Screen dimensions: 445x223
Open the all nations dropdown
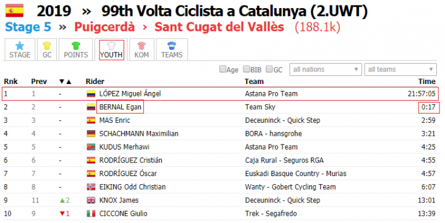(326, 70)
